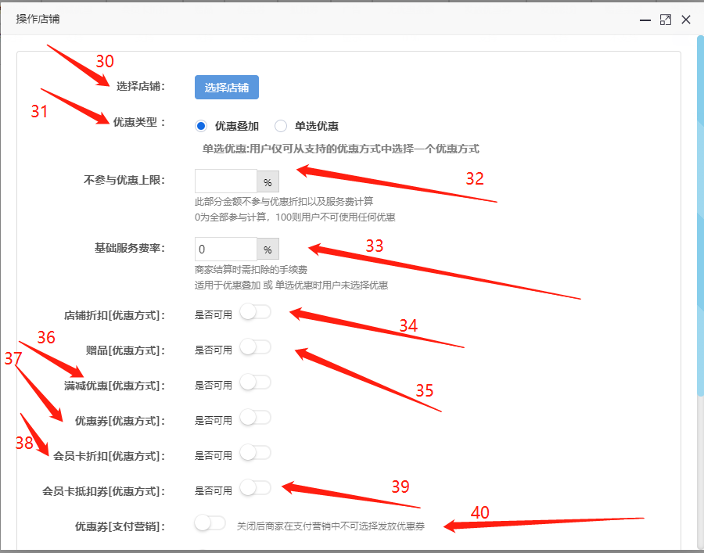Click the 优惠类型 field label
The height and width of the screenshot is (553, 704).
pyautogui.click(x=139, y=123)
